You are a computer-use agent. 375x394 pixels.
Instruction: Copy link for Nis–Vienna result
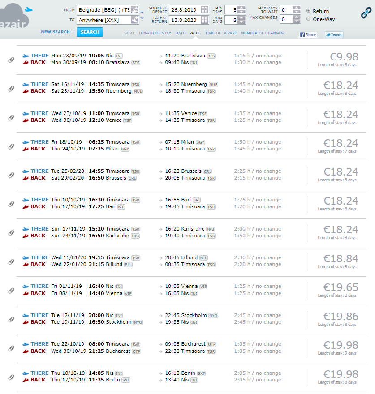coord(11,291)
